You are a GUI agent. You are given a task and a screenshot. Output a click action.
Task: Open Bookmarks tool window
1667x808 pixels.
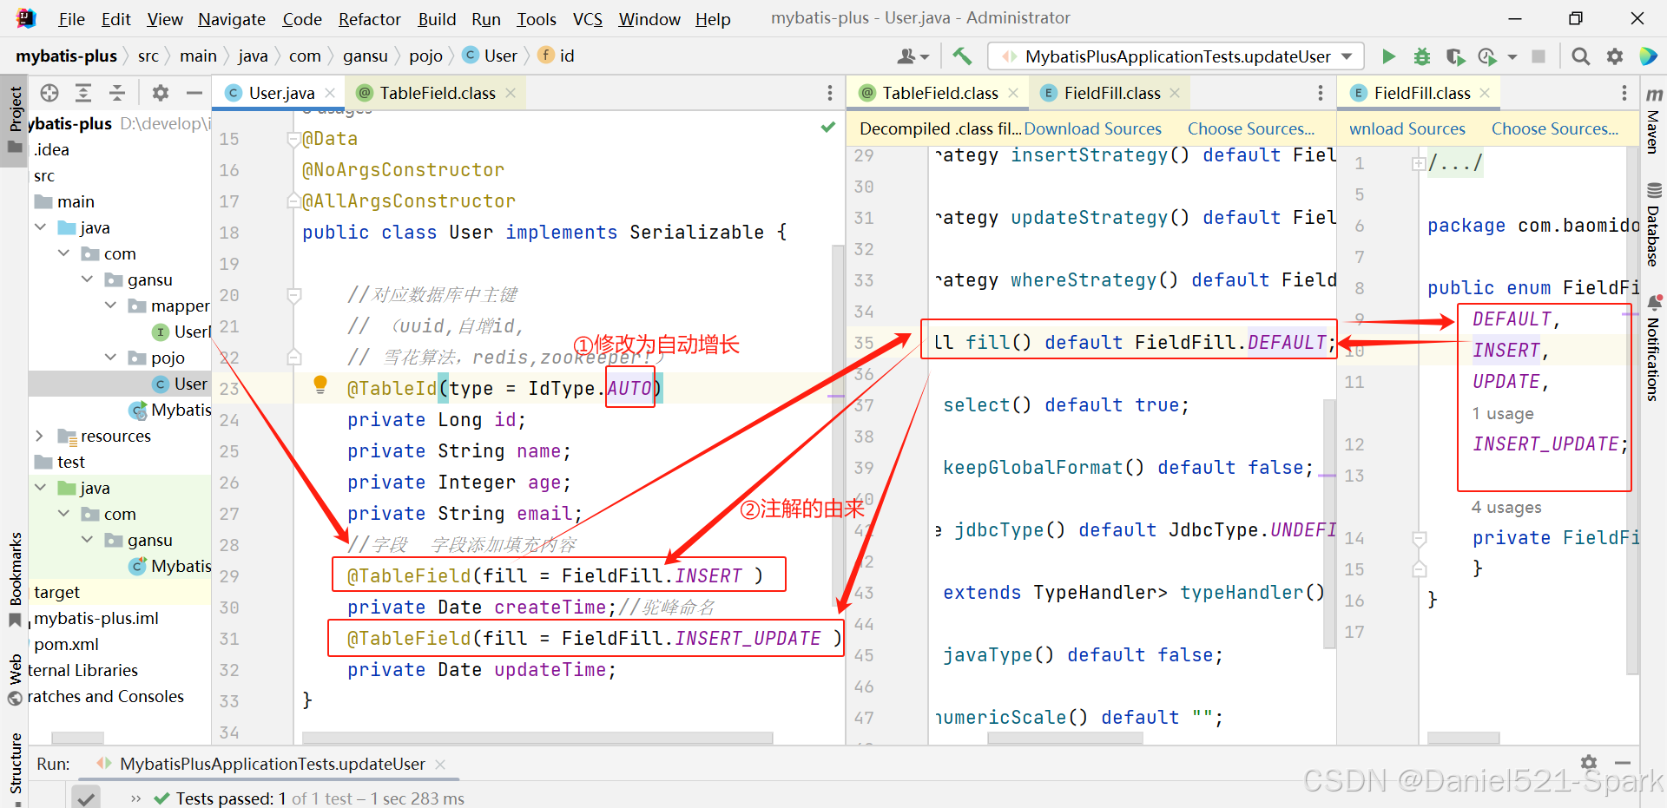click(16, 579)
